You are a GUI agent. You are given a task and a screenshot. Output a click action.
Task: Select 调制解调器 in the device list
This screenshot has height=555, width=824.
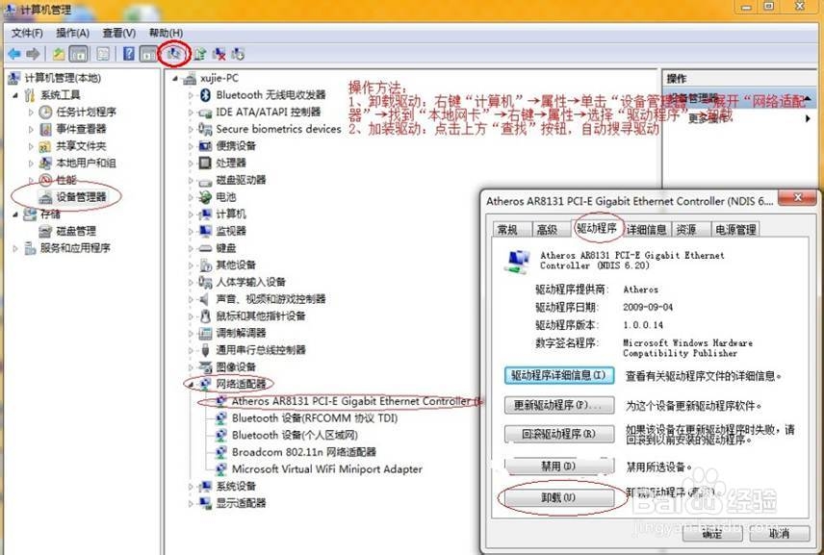coord(241,333)
